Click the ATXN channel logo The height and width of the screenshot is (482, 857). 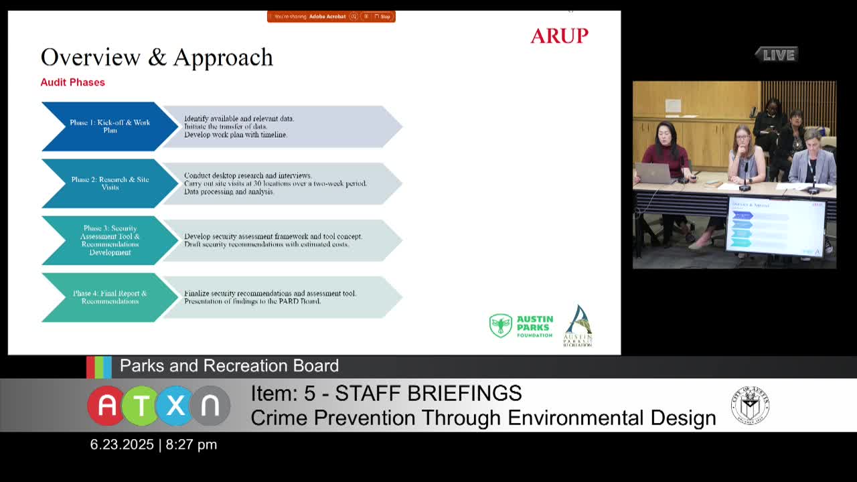click(159, 406)
